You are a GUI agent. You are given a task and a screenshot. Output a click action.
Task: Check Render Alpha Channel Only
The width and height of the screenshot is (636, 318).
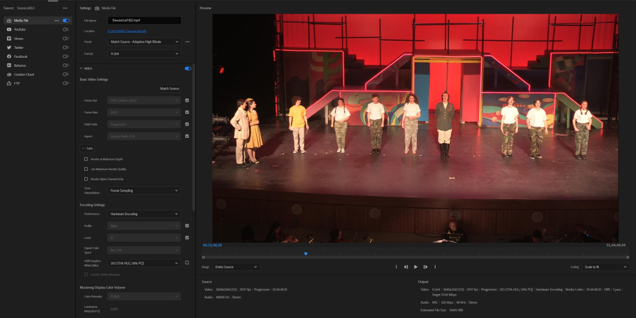[x=86, y=179]
